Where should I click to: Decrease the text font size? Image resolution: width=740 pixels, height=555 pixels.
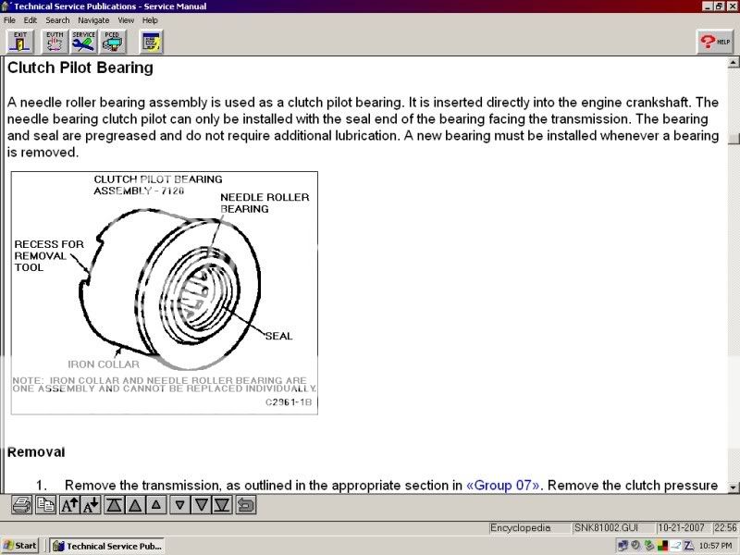(92, 505)
